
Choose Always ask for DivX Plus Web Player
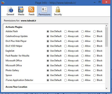click(65, 41)
